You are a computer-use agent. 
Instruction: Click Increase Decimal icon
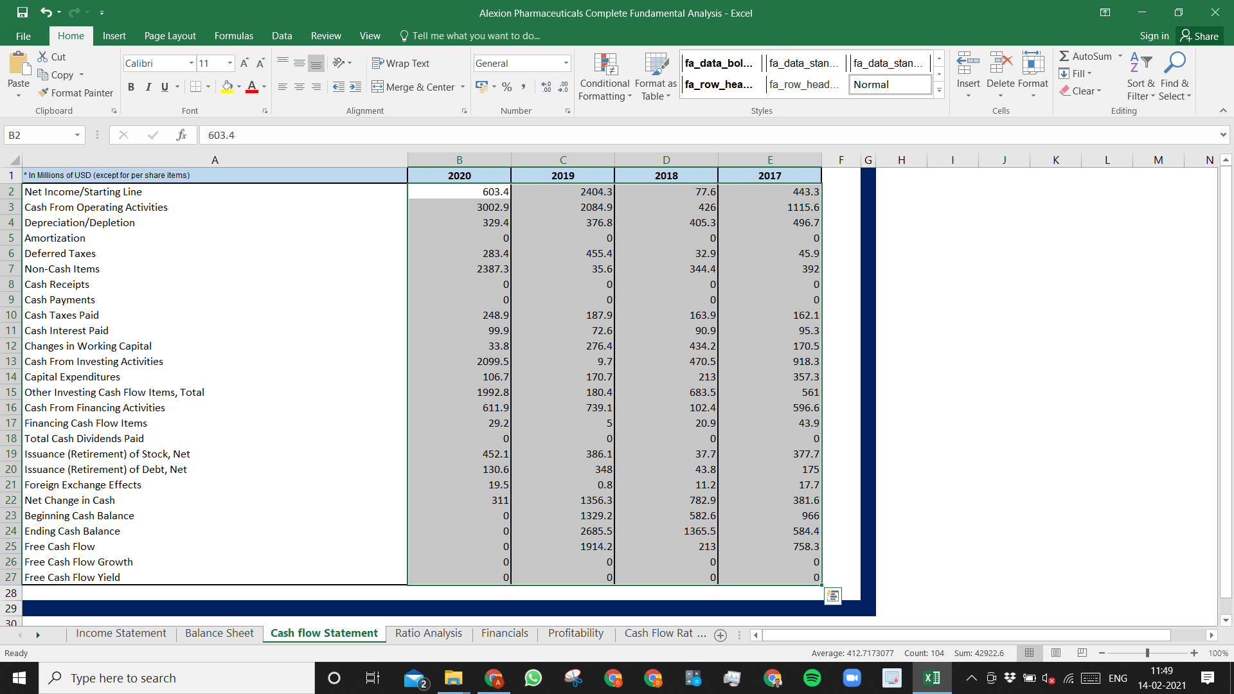coord(546,86)
